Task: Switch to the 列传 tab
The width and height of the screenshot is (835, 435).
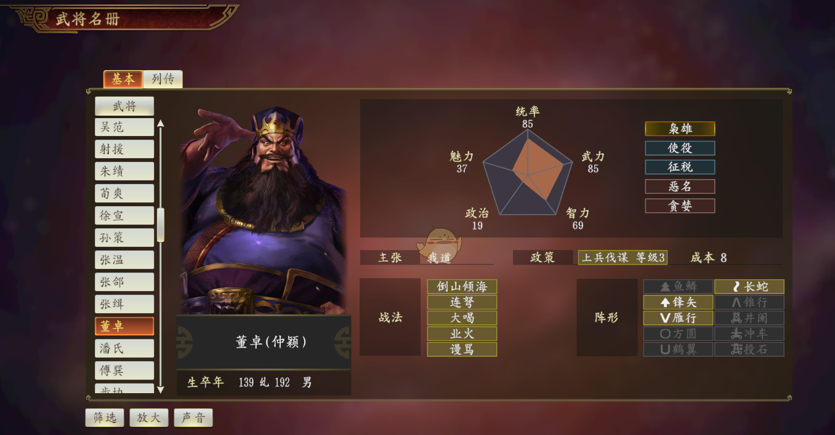Action: (x=163, y=79)
